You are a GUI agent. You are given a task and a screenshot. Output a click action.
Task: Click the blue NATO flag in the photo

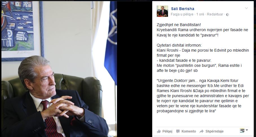pos(111,42)
